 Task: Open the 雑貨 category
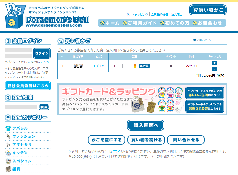pyautogui.click(x=13, y=169)
